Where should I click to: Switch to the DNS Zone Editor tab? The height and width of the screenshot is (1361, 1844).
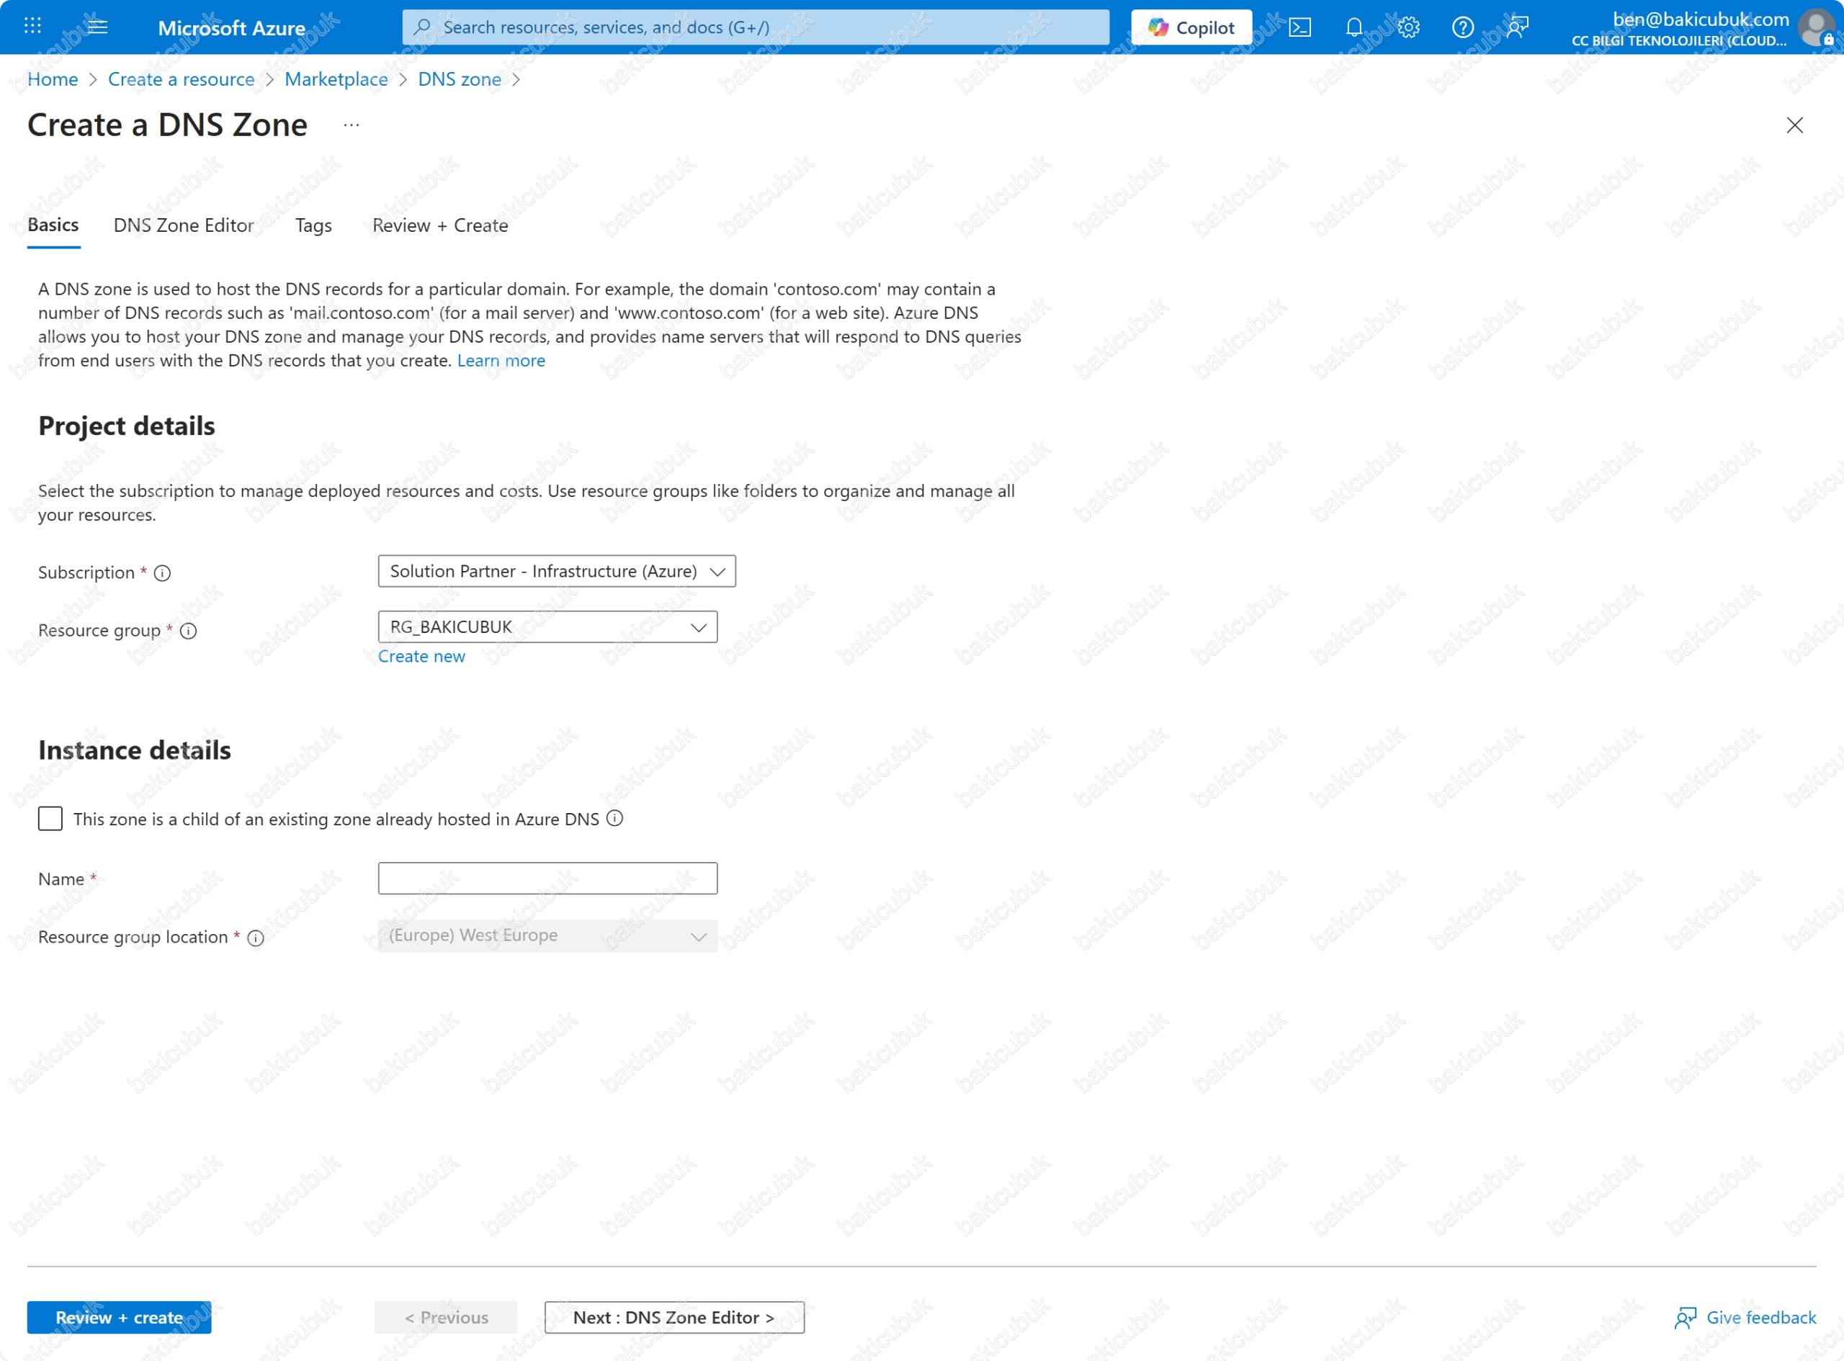tap(184, 225)
